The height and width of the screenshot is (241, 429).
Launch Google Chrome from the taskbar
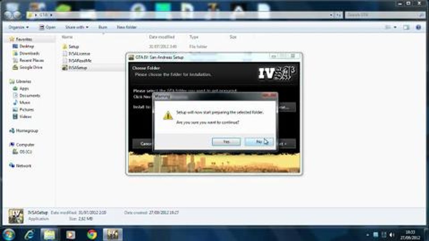click(x=92, y=234)
